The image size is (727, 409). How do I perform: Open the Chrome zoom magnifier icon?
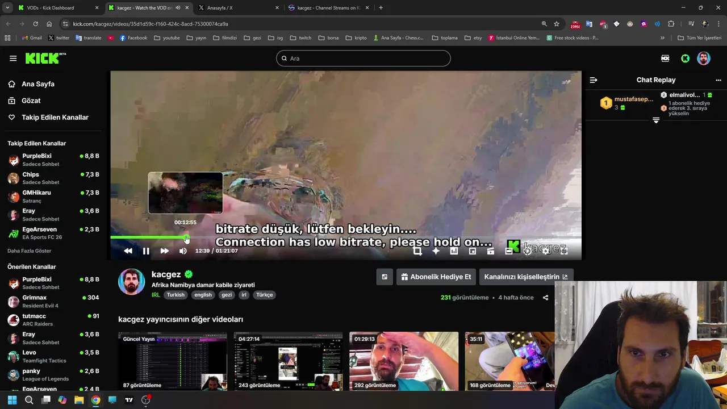pos(544,24)
